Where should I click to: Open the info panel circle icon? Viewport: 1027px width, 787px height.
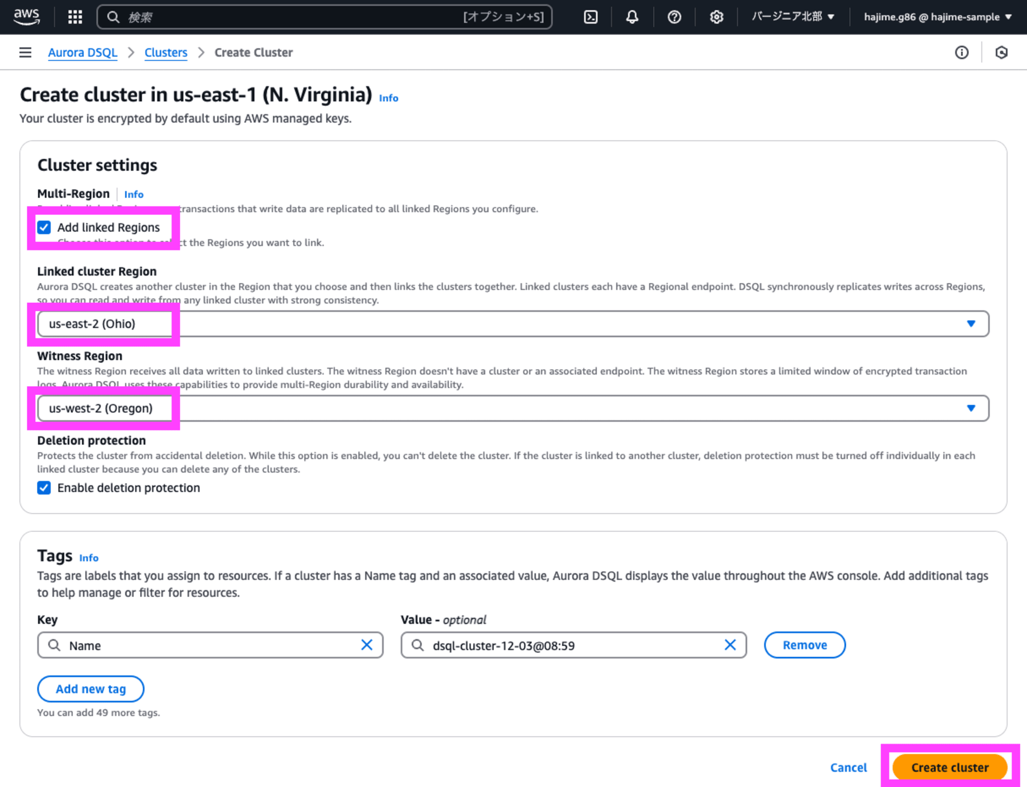[x=961, y=52]
